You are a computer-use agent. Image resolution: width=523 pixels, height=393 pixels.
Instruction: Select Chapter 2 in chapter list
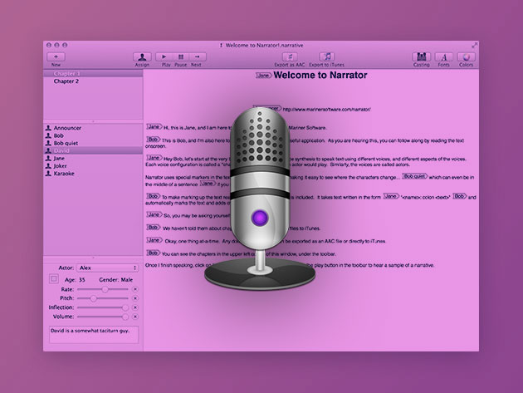click(x=93, y=81)
